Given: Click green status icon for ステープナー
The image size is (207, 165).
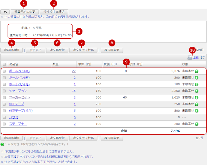Looking at the screenshot, I should (196, 124).
